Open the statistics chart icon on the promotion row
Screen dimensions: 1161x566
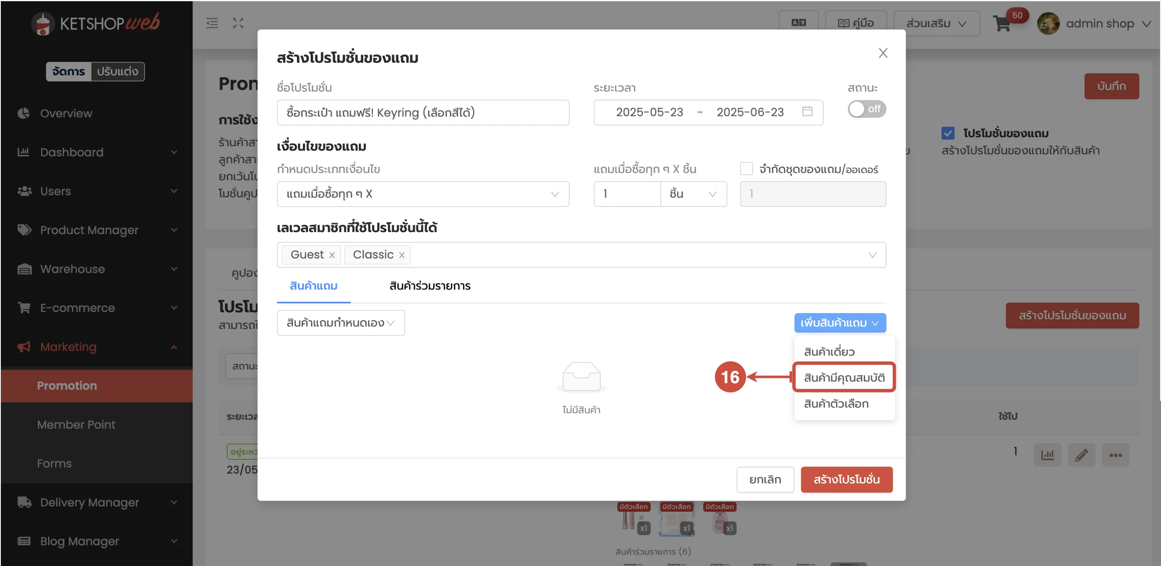pyautogui.click(x=1048, y=455)
